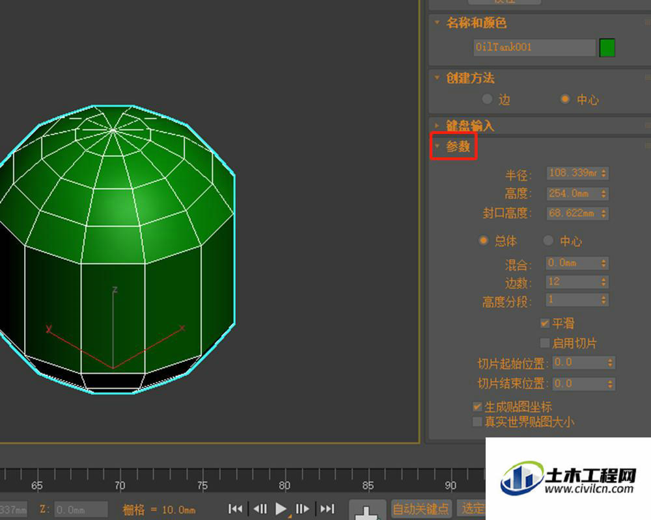651x520 pixels.
Task: Click the 高度分段 value field
Action: pos(573,300)
